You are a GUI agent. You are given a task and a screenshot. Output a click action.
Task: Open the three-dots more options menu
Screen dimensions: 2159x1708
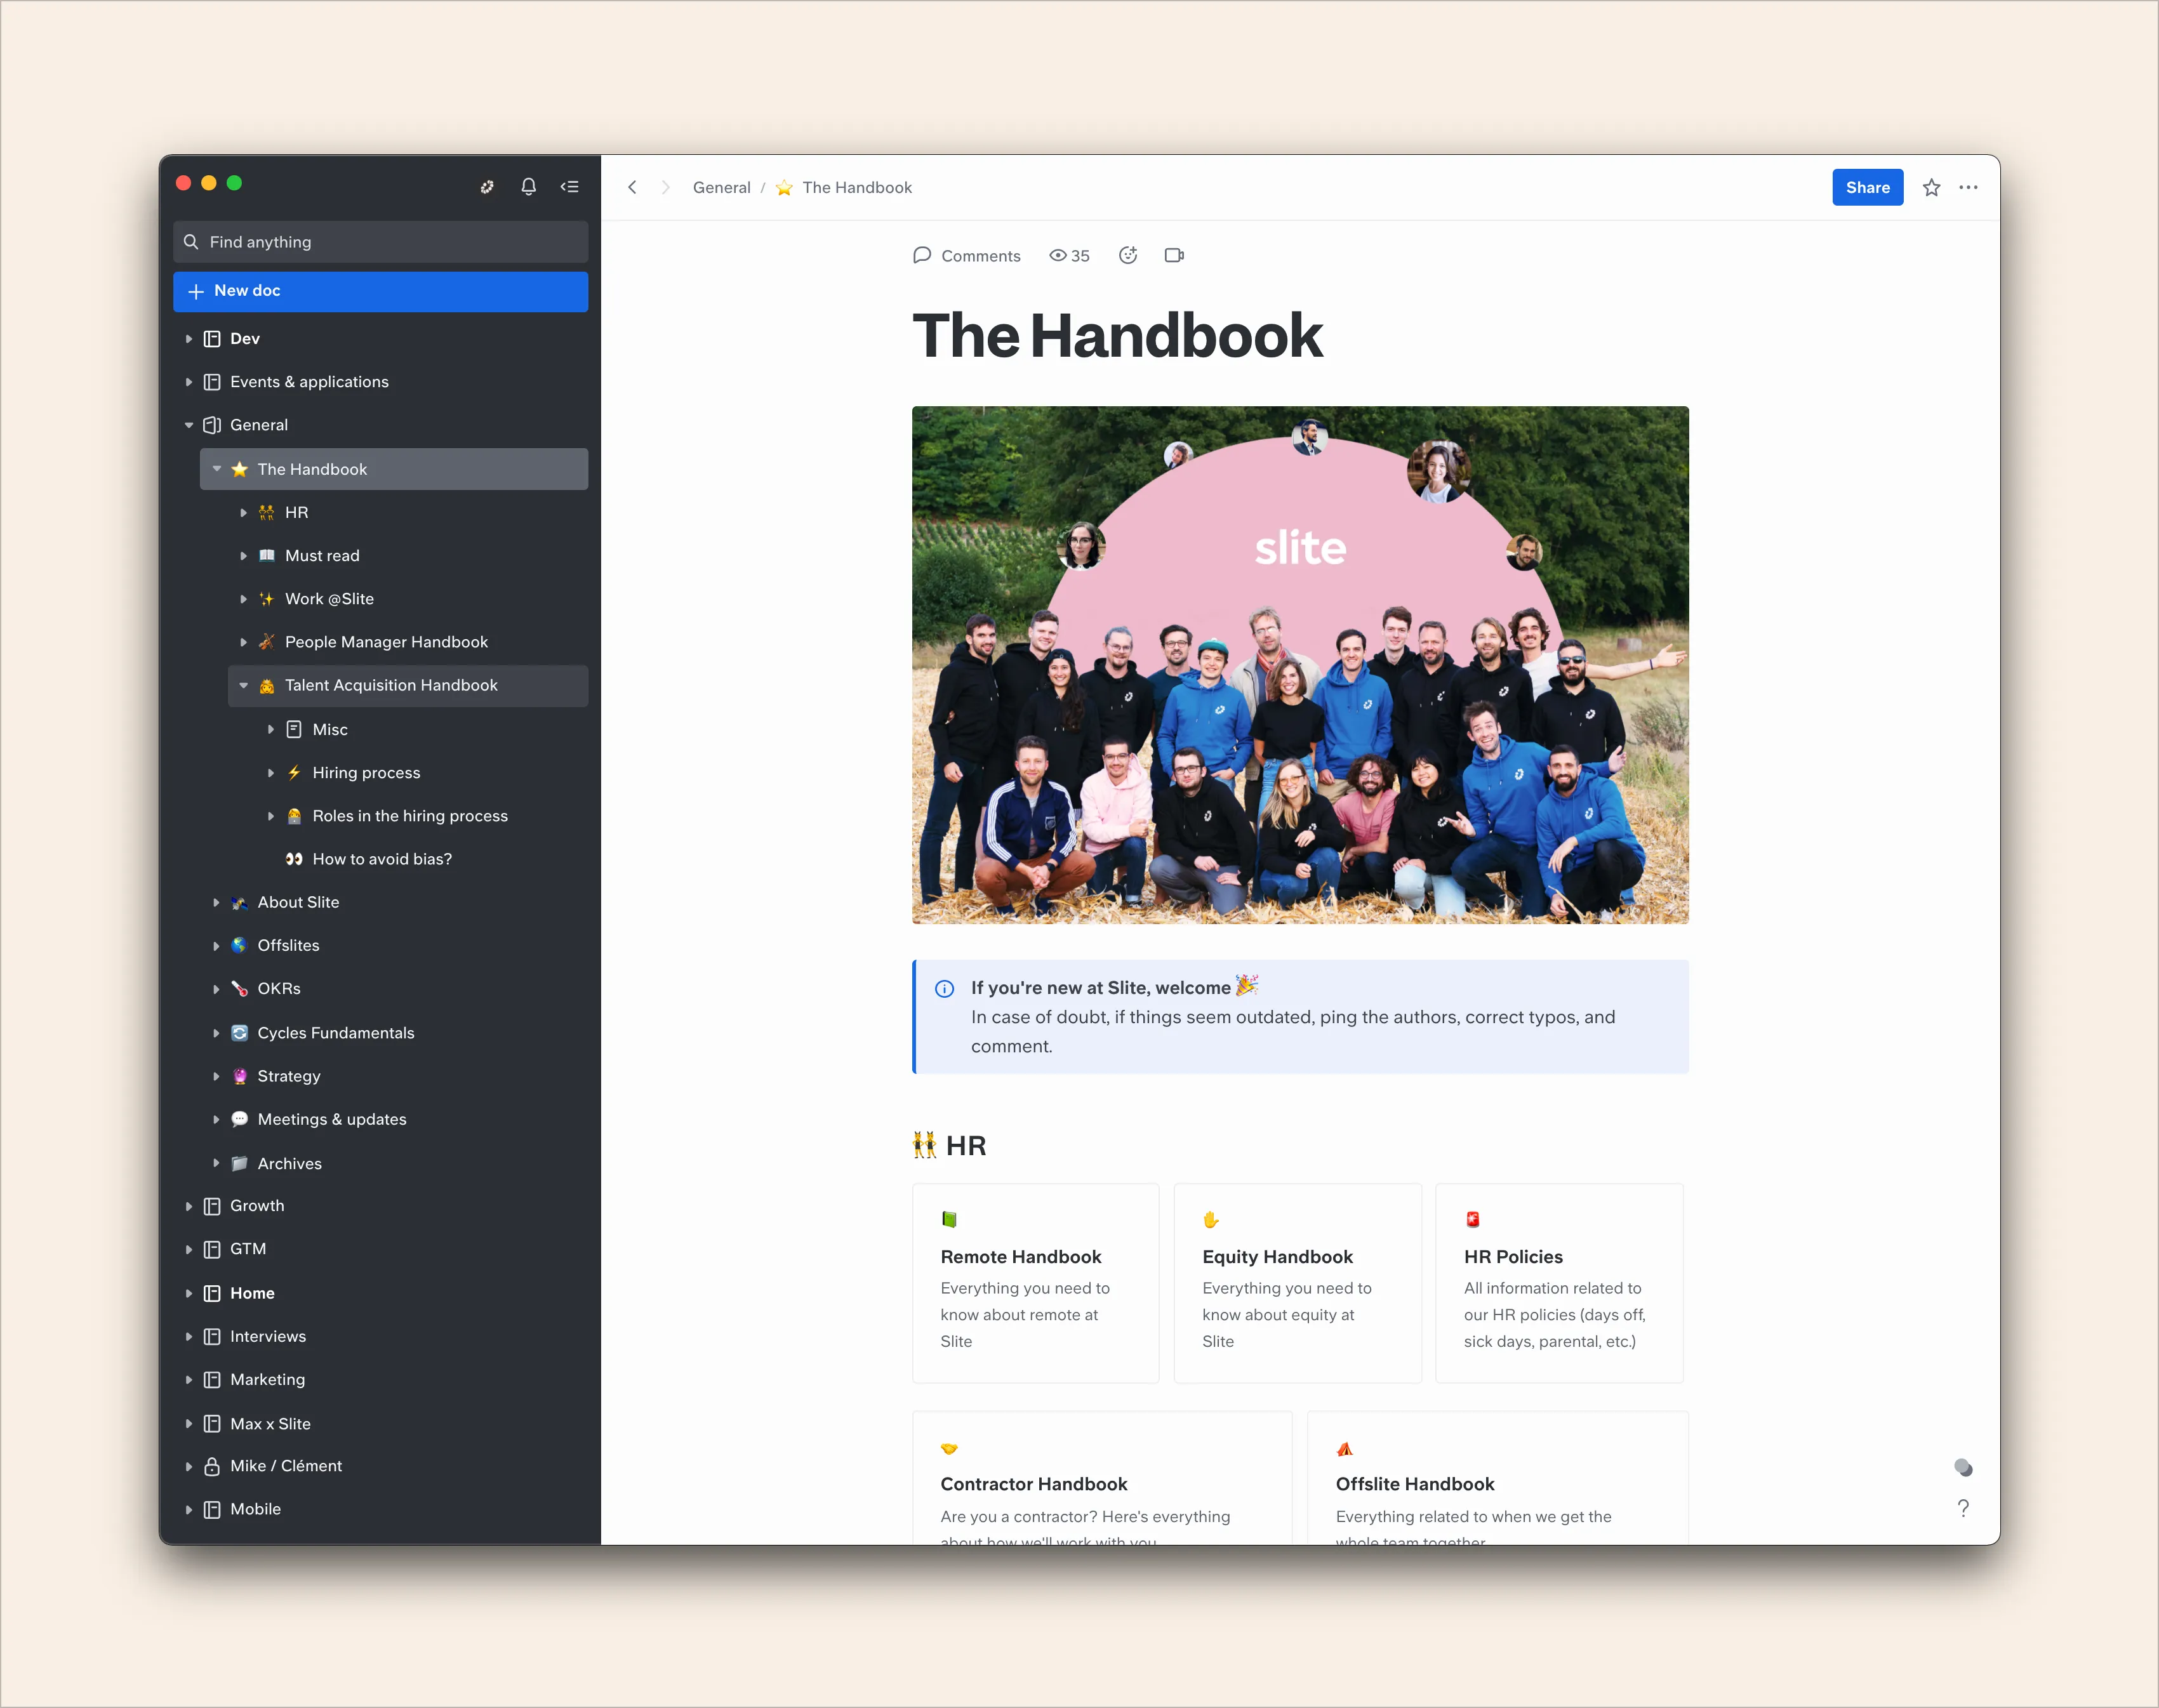[1968, 187]
